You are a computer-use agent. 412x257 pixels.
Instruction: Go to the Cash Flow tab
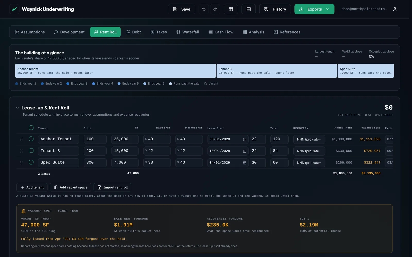[x=221, y=32]
